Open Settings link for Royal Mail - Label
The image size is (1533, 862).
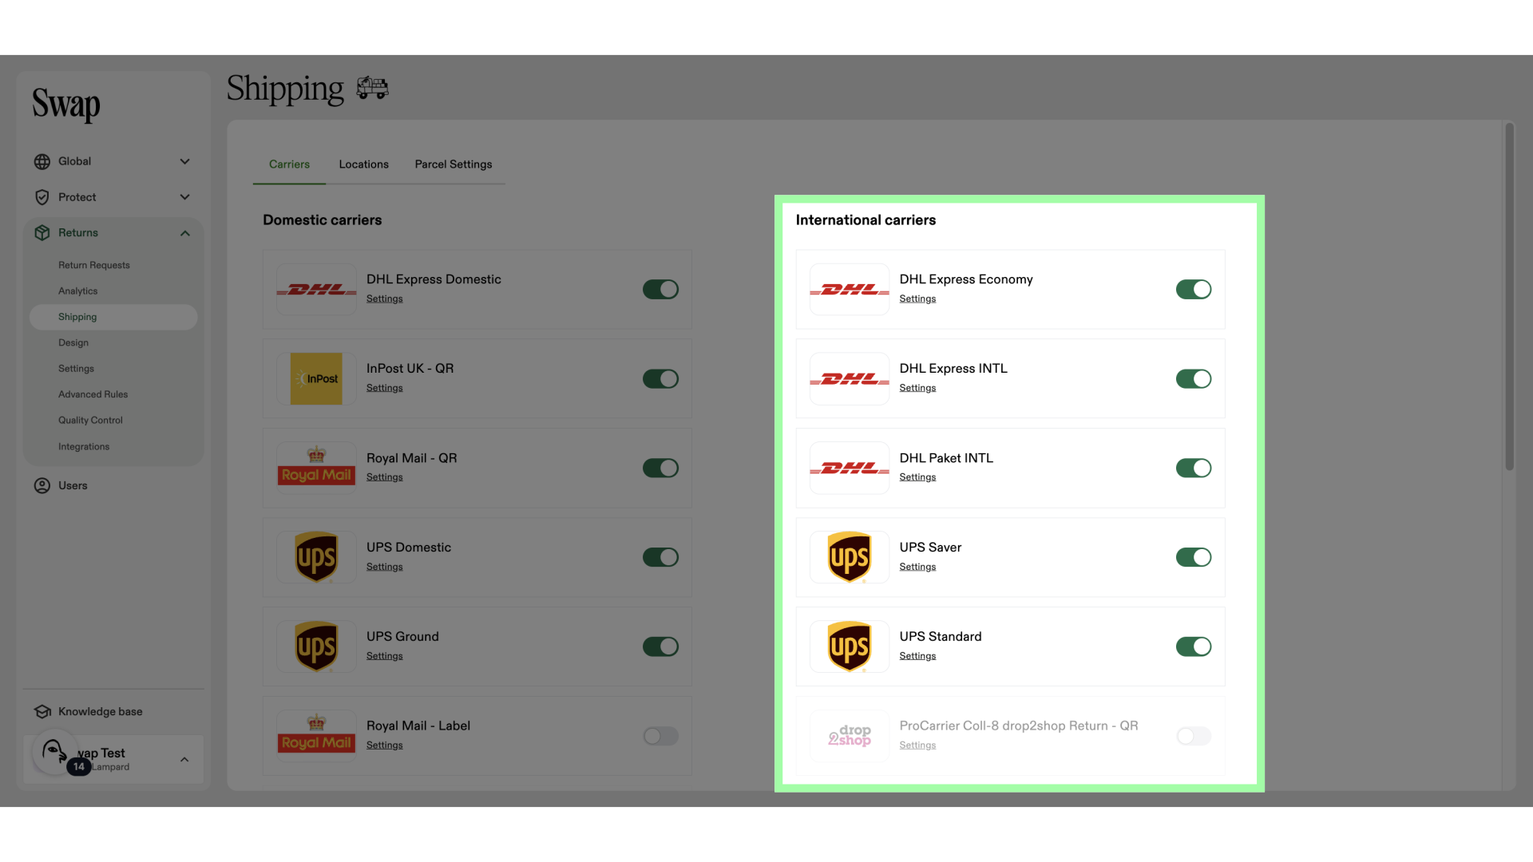coord(384,745)
